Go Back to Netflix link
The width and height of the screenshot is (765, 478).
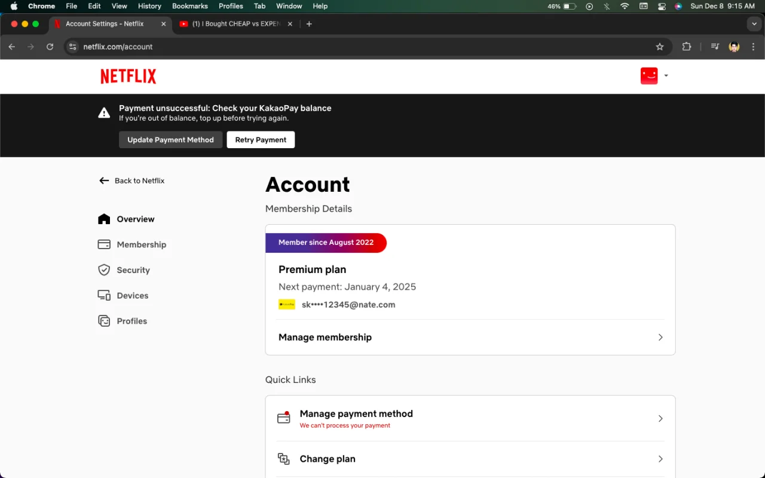139,180
